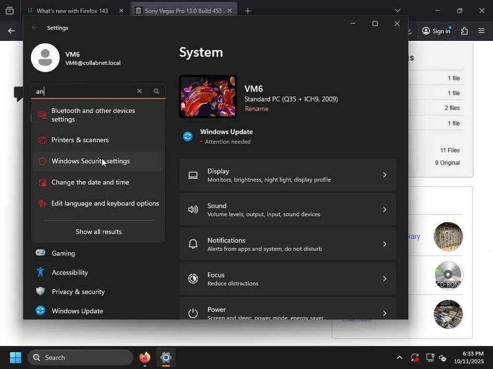The width and height of the screenshot is (493, 369).
Task: Open Focus settings
Action: pyautogui.click(x=287, y=279)
